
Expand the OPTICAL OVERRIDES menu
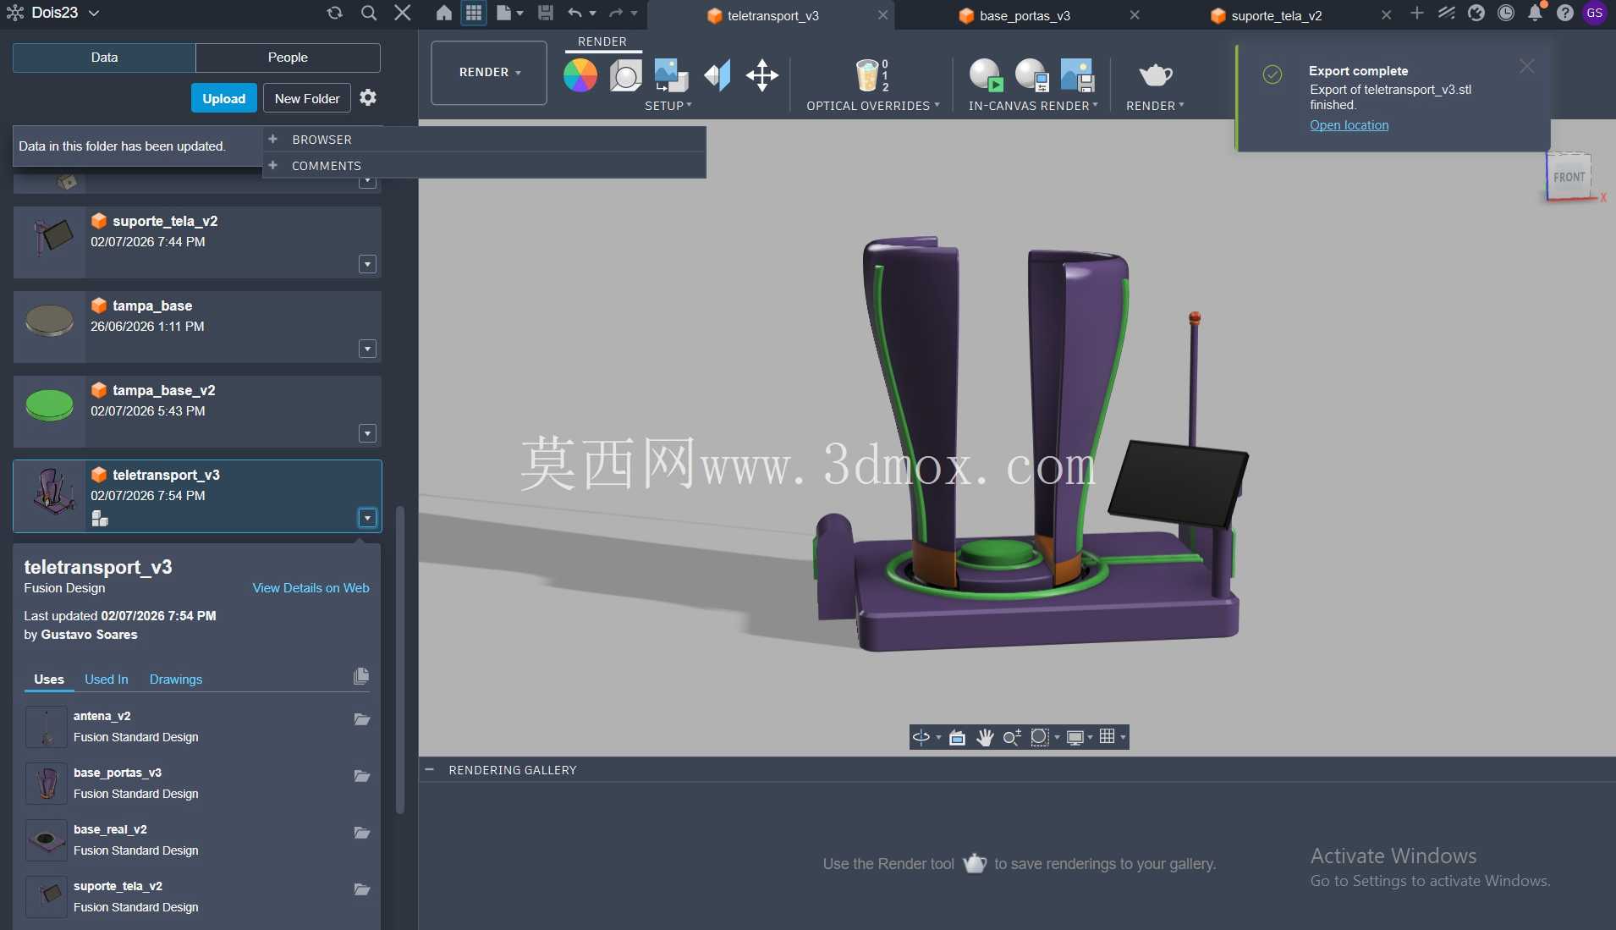coord(872,106)
